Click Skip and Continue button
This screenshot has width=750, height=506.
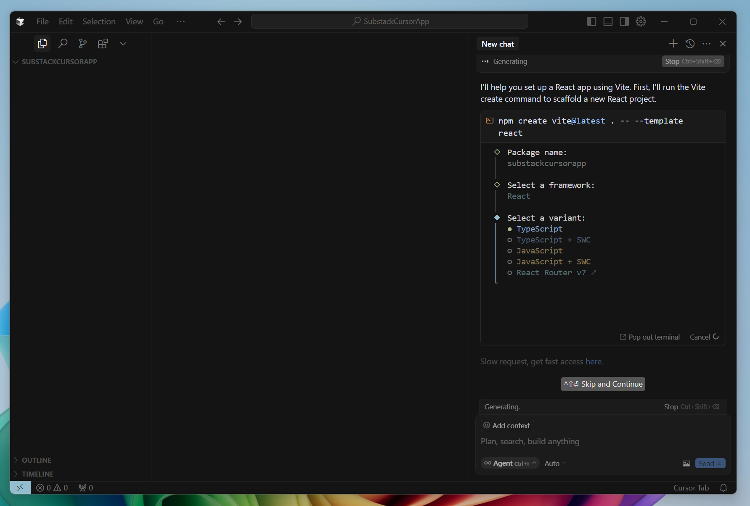tap(603, 384)
